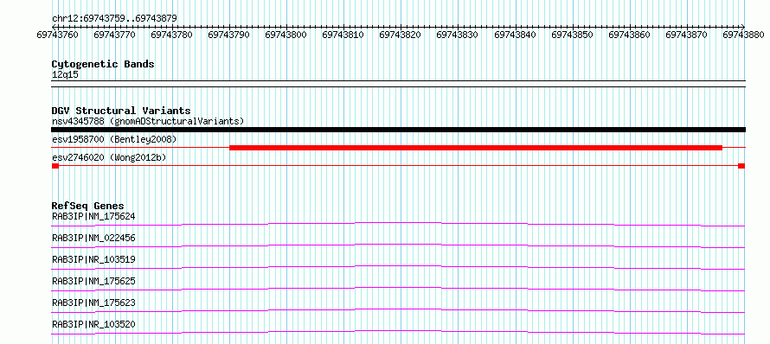This screenshot has height=344, width=770.
Task: Select the 12q15 band label
Action: click(x=65, y=75)
